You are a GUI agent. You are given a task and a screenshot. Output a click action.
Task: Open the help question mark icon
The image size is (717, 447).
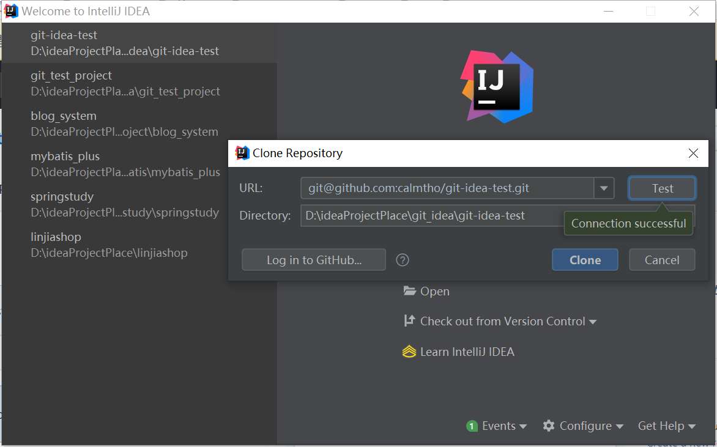point(403,260)
